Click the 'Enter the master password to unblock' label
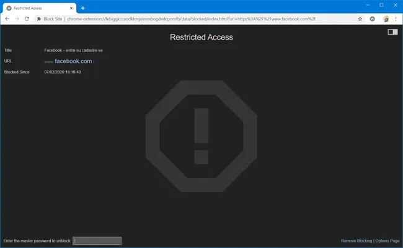The image size is (403, 248). 37,241
